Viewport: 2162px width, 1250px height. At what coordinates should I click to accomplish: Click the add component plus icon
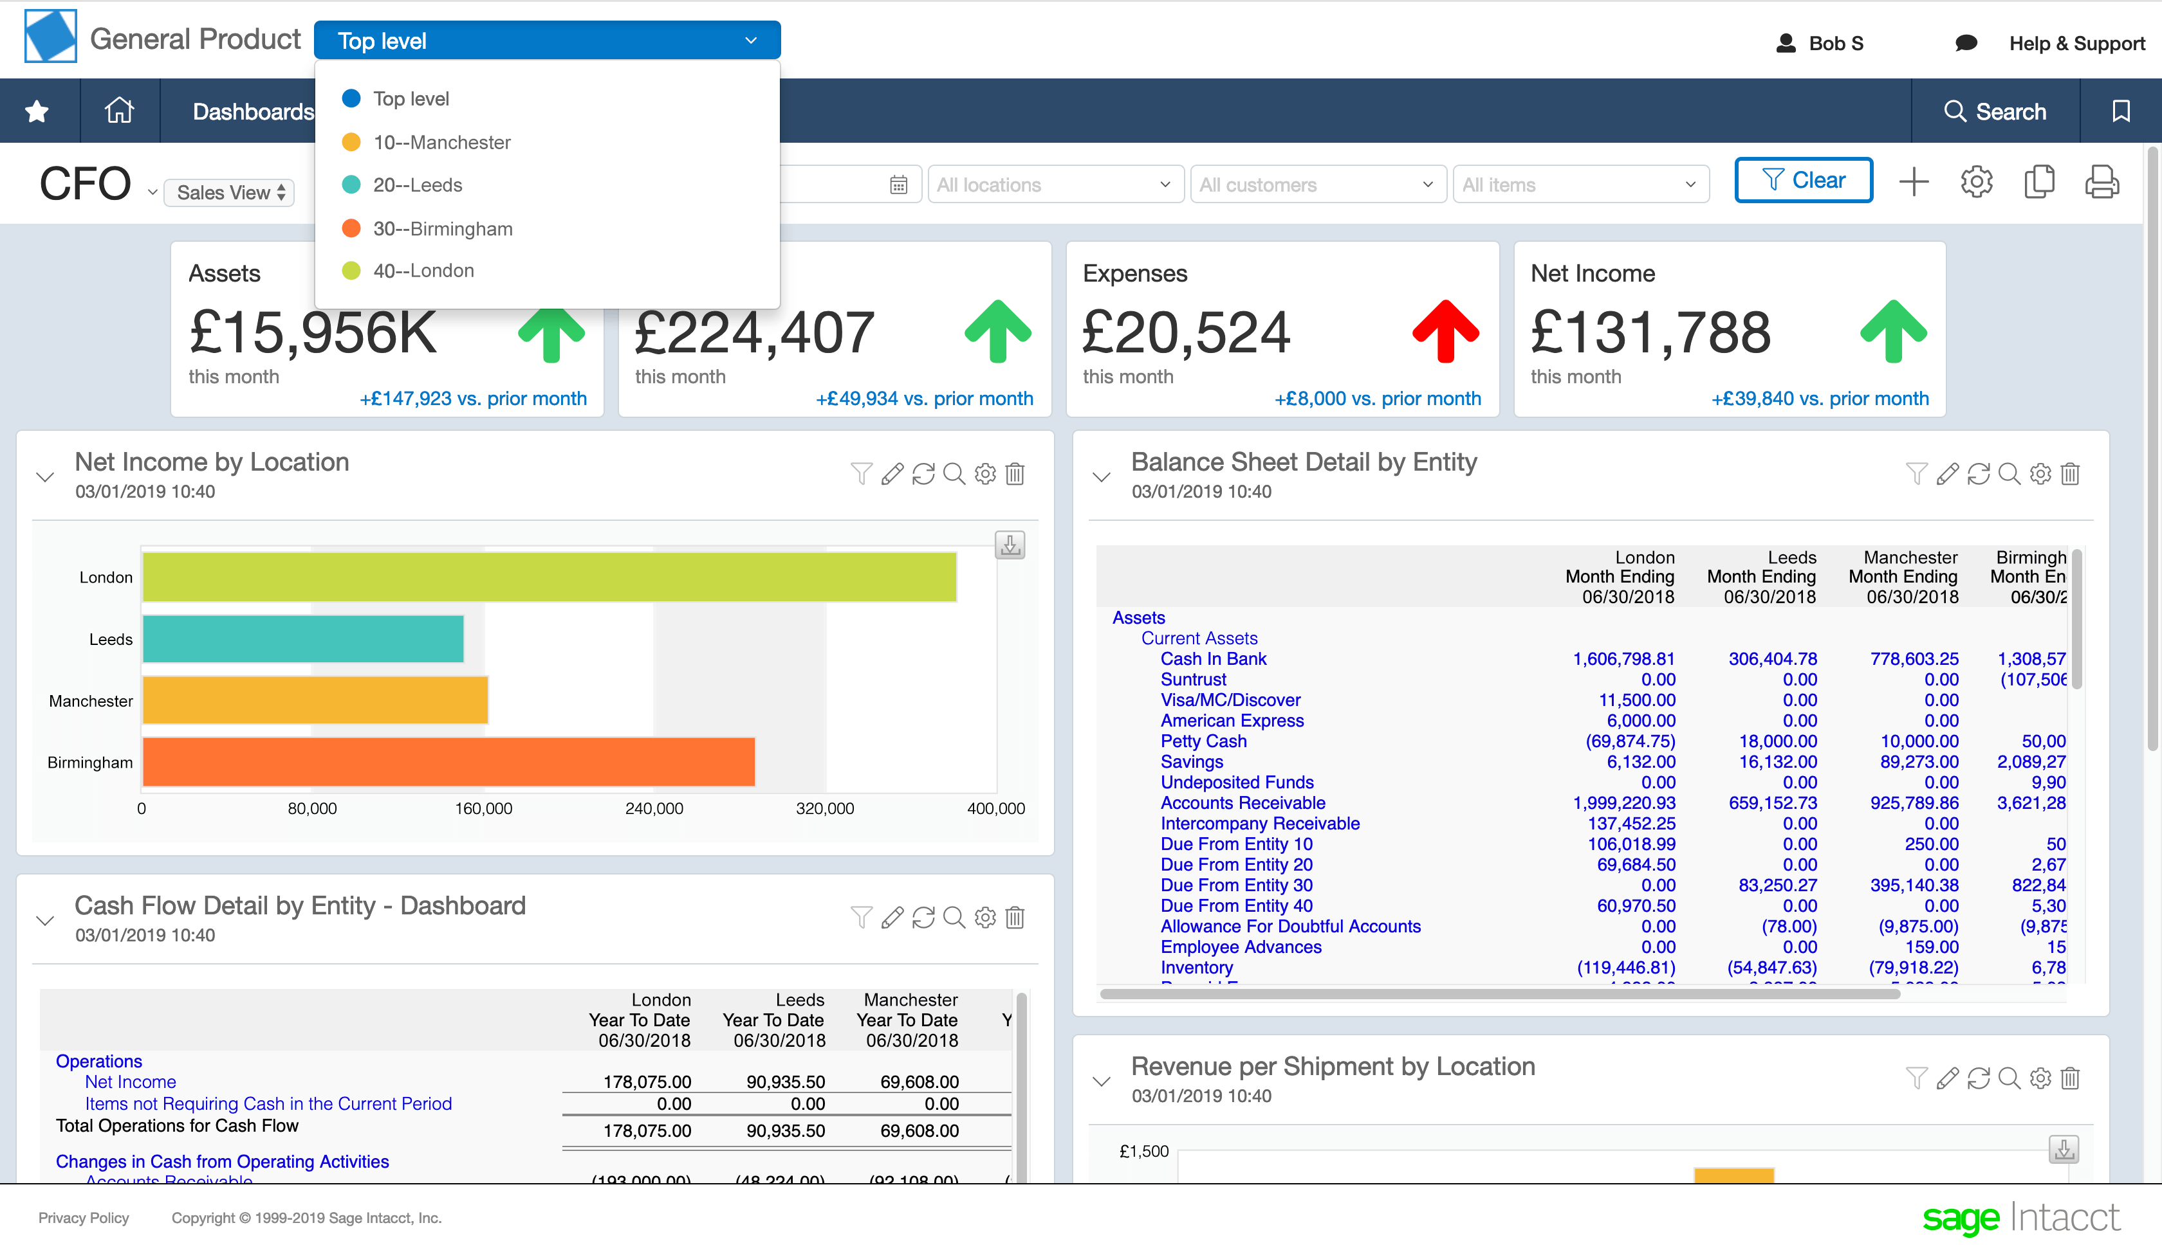tap(1913, 182)
